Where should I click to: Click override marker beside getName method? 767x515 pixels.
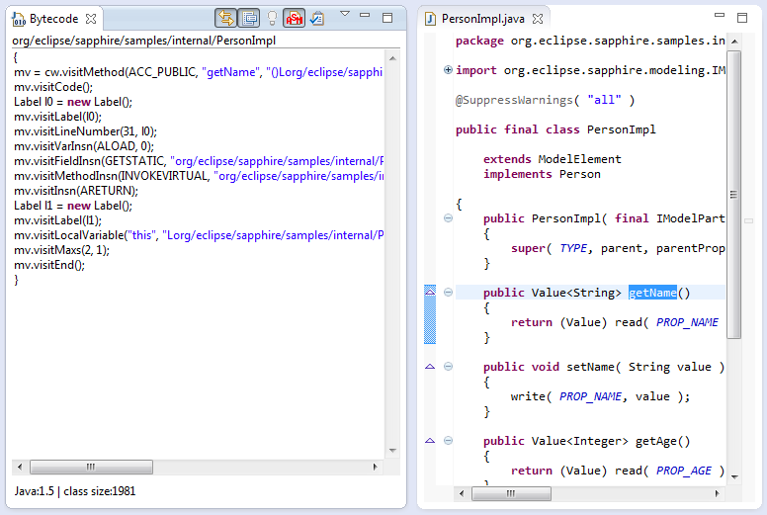point(430,292)
